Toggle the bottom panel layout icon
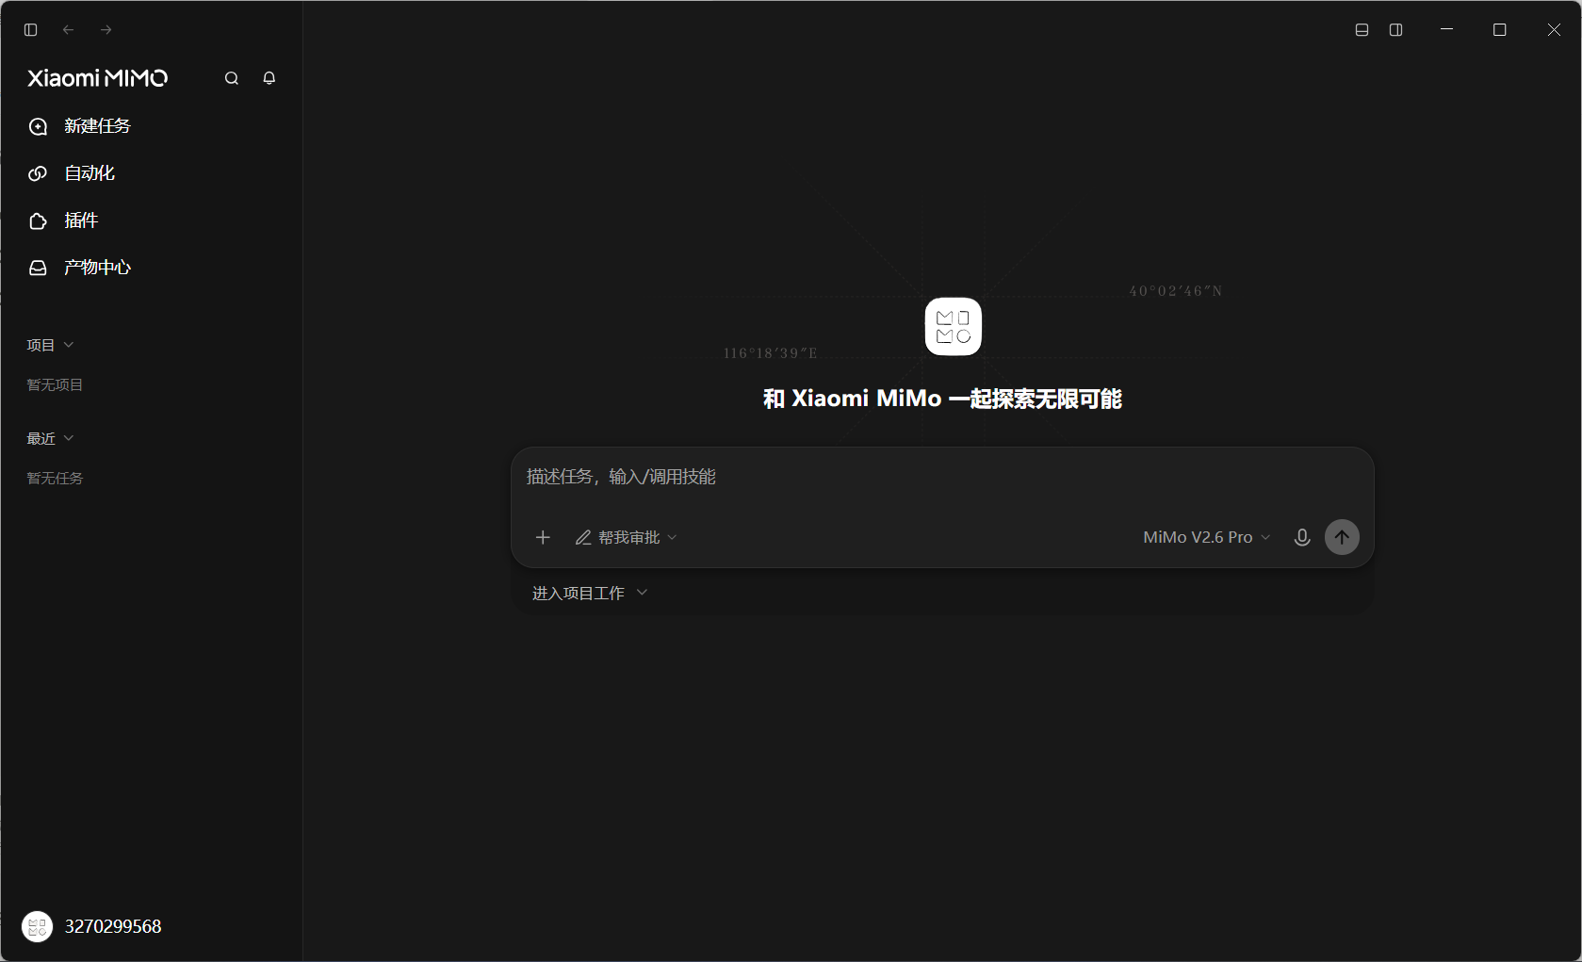 tap(1362, 30)
